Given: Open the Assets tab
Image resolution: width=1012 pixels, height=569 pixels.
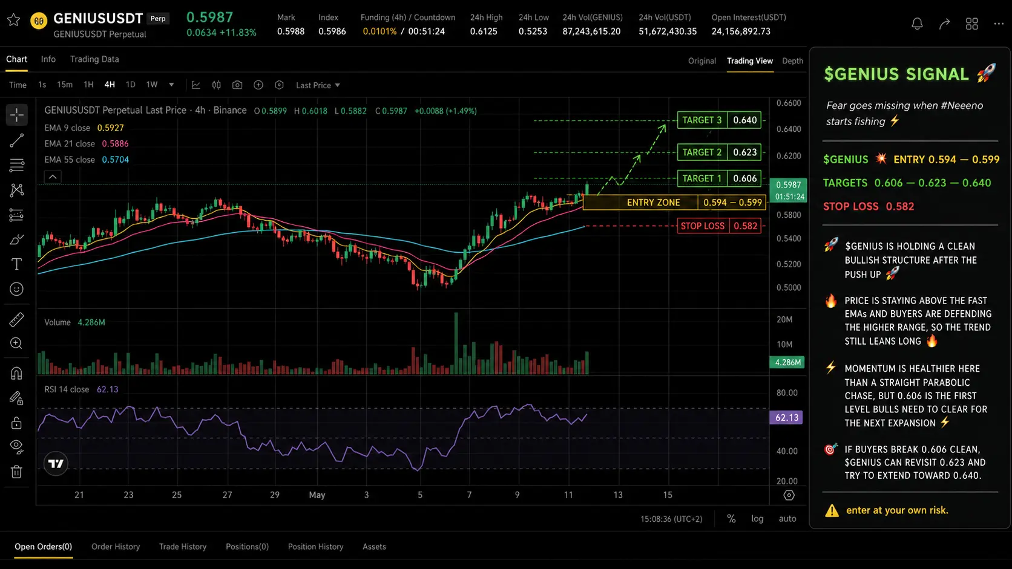Looking at the screenshot, I should 374,547.
